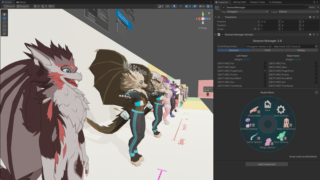Open the VRChat SDK tab
Screen dimensions: 320x180
[x=239, y=2]
